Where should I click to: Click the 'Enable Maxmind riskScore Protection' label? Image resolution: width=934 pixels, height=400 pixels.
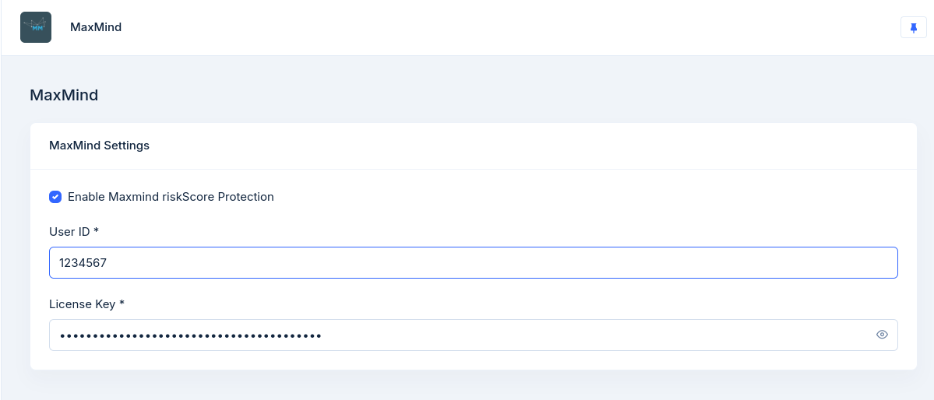pos(171,197)
